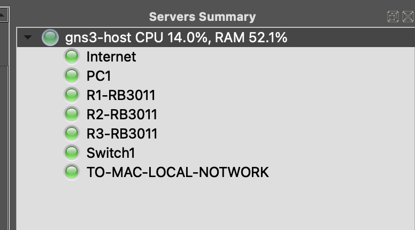This screenshot has height=230, width=415.
Task: Collapse the gns3-host server tree
Action: pyautogui.click(x=28, y=38)
